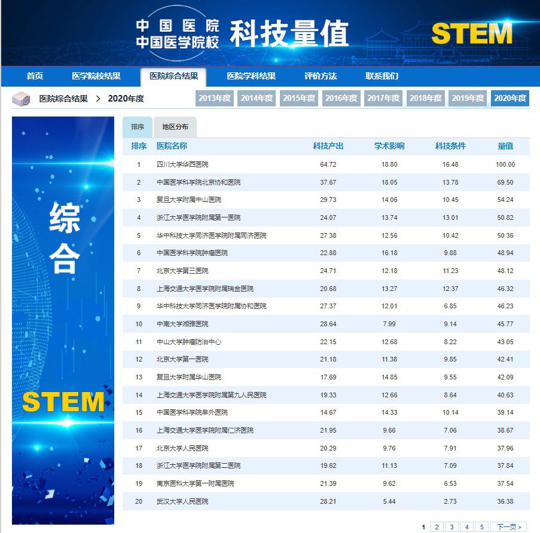The width and height of the screenshot is (540, 533).
Task: Go to page 5 of results
Action: (x=482, y=527)
